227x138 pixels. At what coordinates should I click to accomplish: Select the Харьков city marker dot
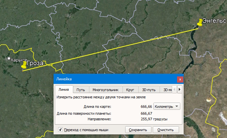click(9, 59)
